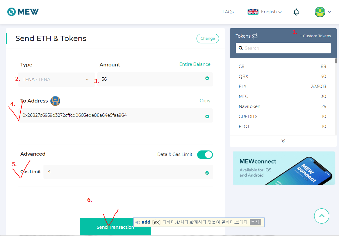
Task: Click the 복사 button in popup
Action: click(x=255, y=222)
